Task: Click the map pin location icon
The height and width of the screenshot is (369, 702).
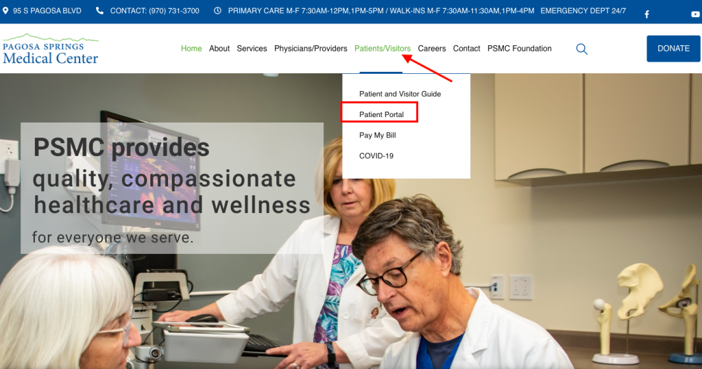Action: (x=5, y=10)
